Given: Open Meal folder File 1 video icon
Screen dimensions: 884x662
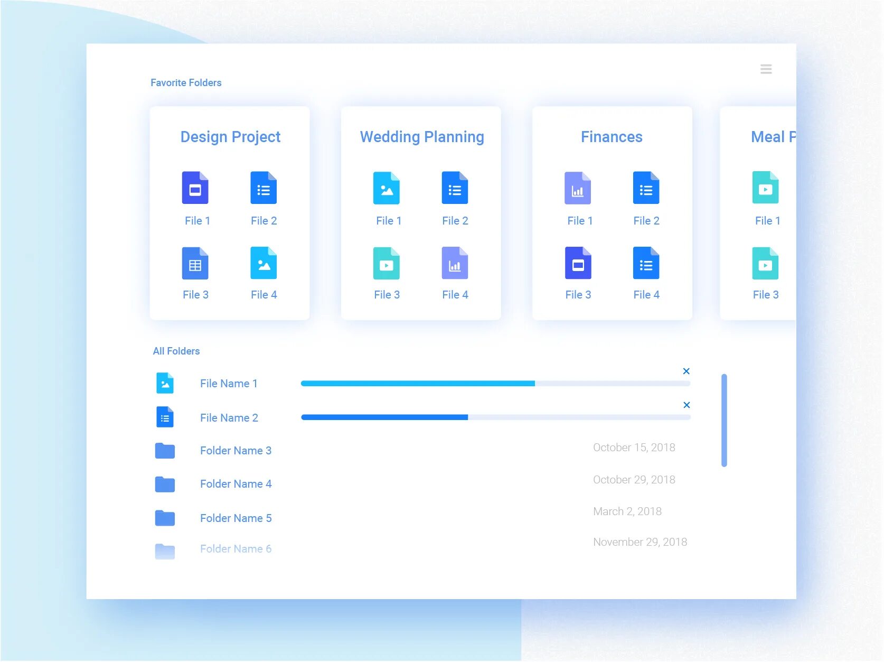Looking at the screenshot, I should pyautogui.click(x=766, y=188).
